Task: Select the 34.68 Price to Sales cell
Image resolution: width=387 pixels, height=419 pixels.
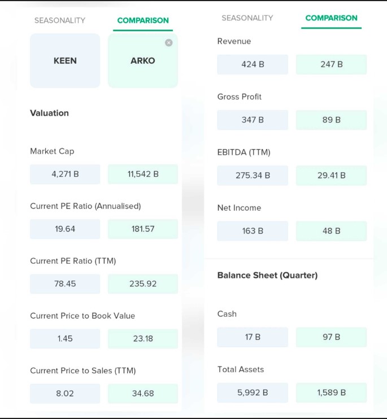Action: coord(142,393)
